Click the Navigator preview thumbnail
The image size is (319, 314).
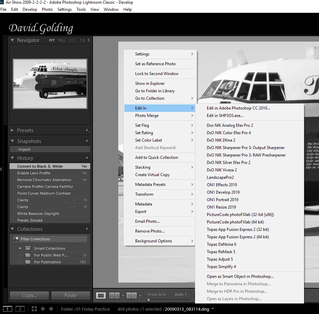[x=50, y=84]
